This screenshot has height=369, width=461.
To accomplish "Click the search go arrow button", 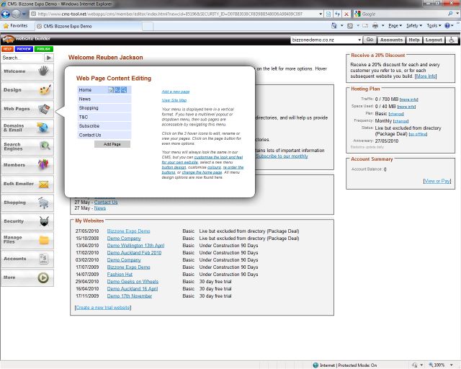I will (x=48, y=58).
